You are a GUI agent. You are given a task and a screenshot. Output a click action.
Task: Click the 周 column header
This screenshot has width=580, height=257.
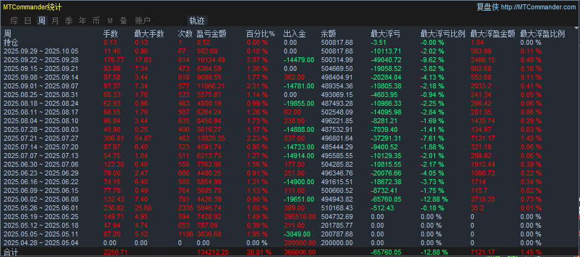click(x=7, y=34)
